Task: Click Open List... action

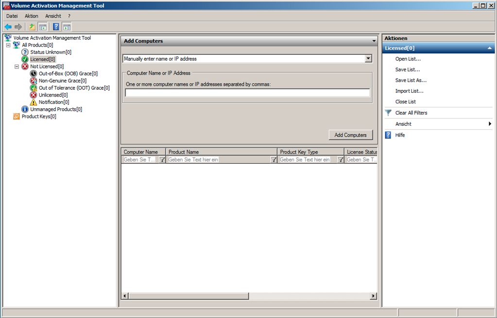Action: (408, 59)
